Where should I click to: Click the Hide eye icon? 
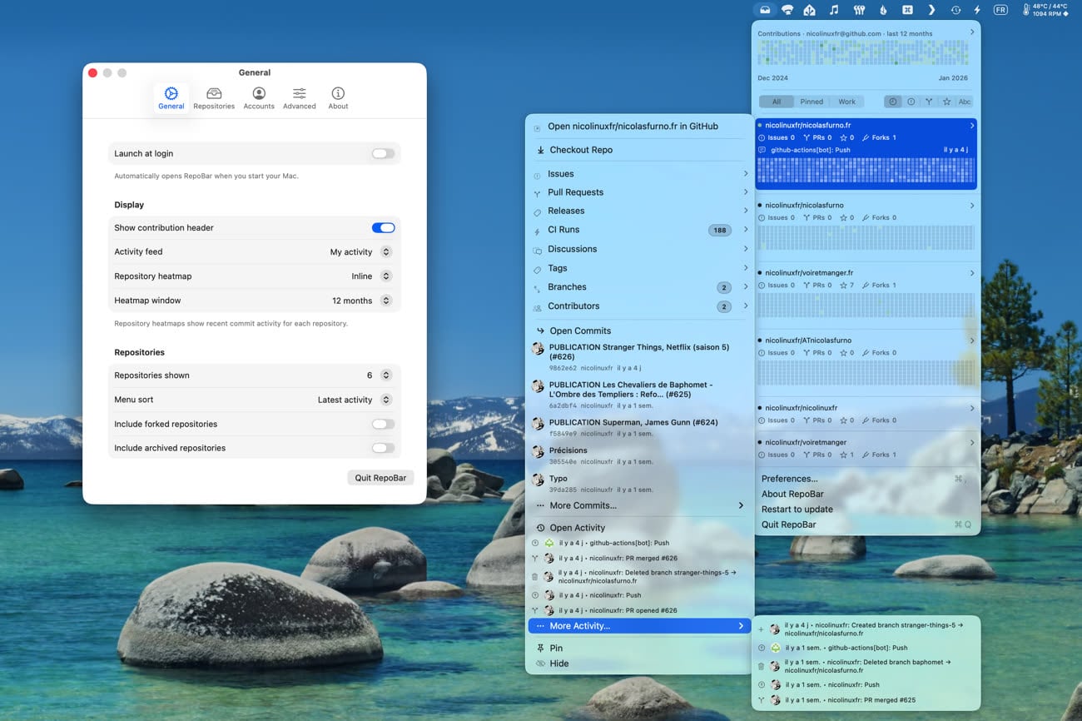pyautogui.click(x=540, y=664)
